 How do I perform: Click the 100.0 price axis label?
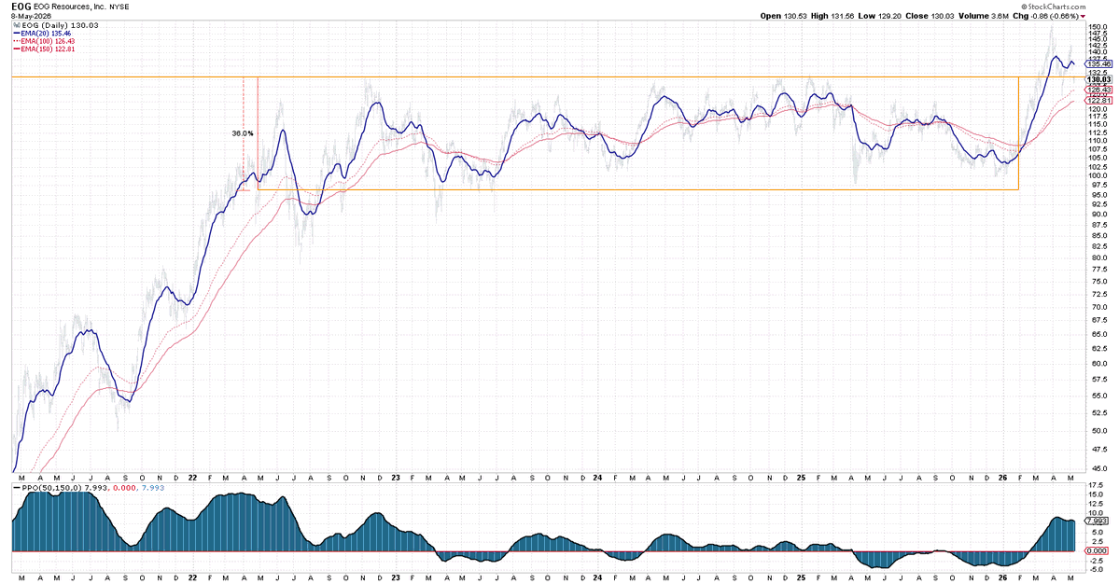(1098, 175)
